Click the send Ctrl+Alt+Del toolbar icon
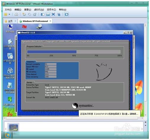The image size is (150, 140). tap(16, 14)
